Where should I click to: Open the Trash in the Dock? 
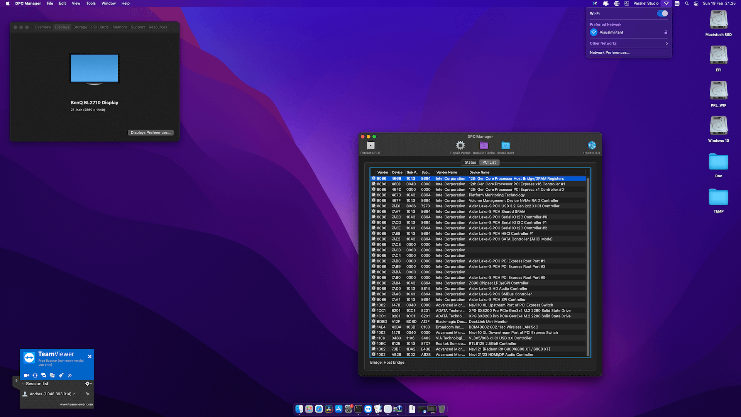click(442, 409)
